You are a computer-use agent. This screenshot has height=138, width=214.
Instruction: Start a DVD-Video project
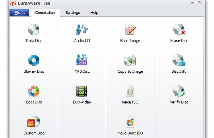pyautogui.click(x=82, y=95)
